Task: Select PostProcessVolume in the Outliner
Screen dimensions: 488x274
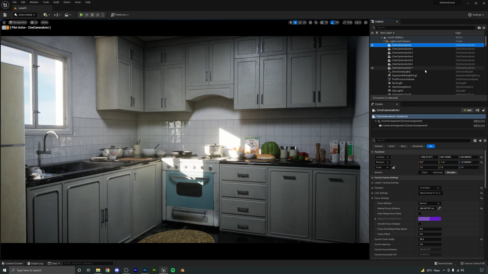Action: coord(403,79)
